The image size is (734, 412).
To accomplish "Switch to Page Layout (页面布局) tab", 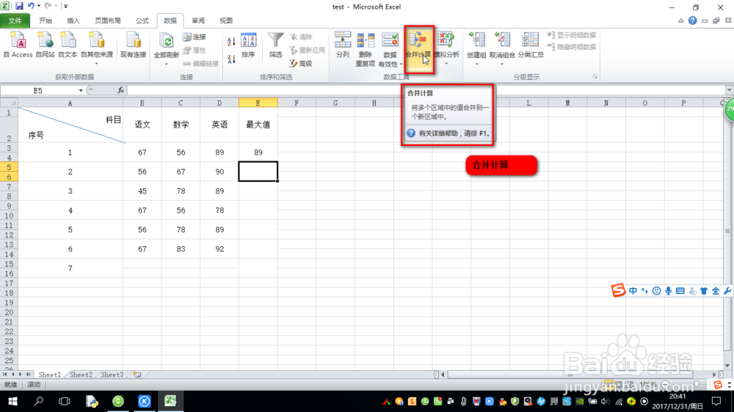I will [x=108, y=21].
